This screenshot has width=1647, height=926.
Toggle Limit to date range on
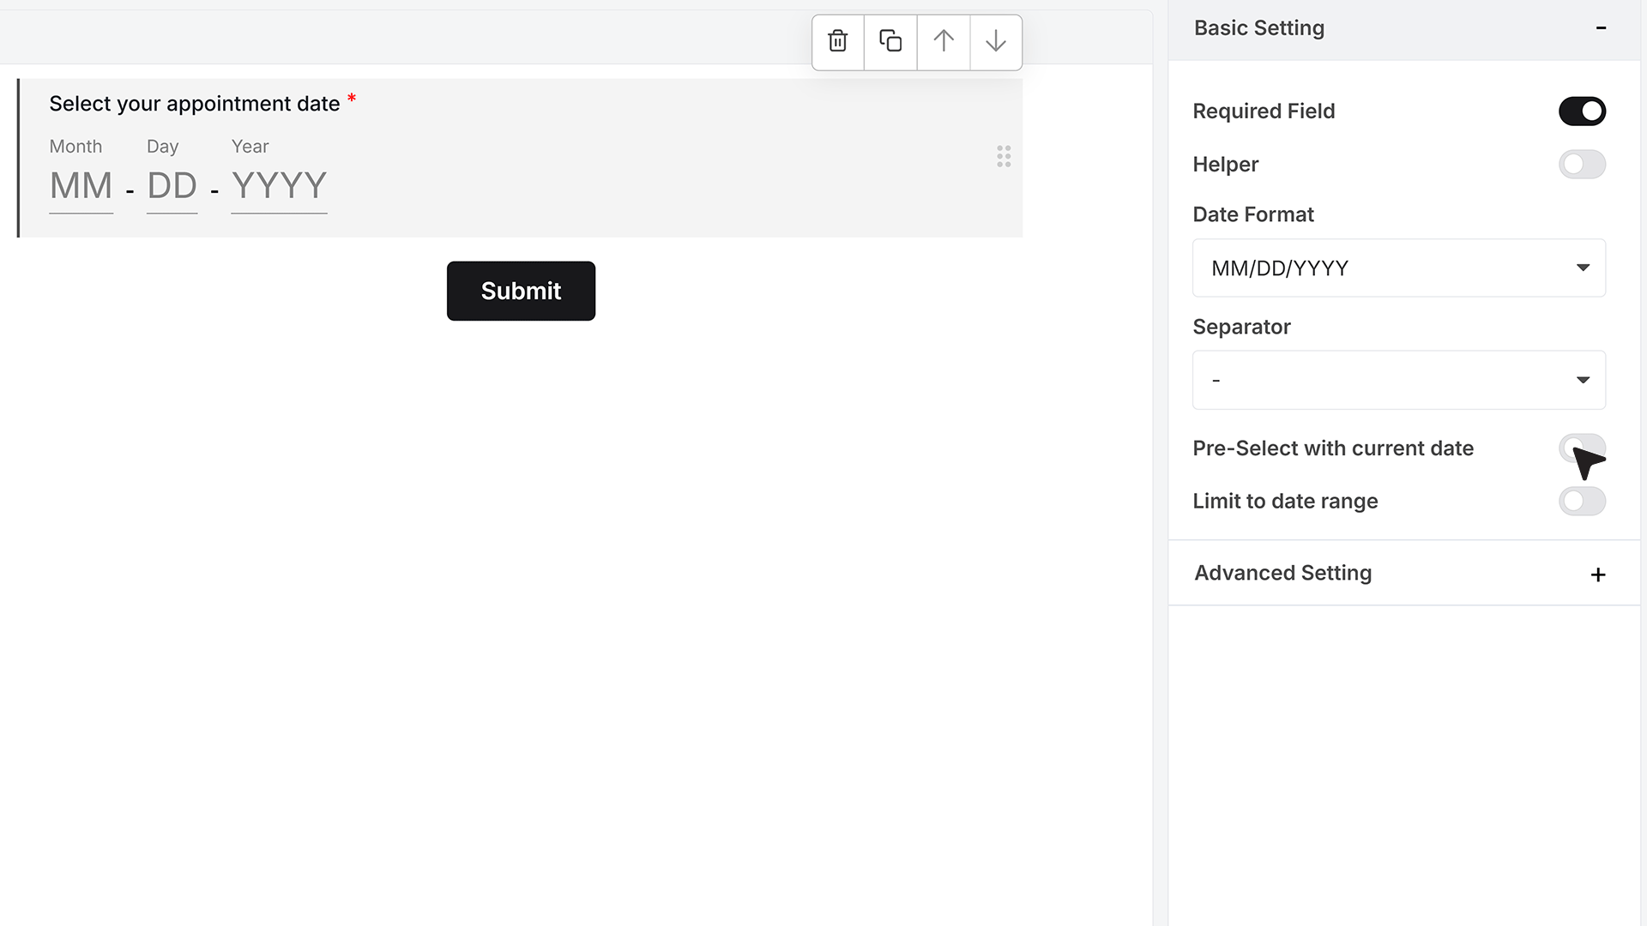1582,502
